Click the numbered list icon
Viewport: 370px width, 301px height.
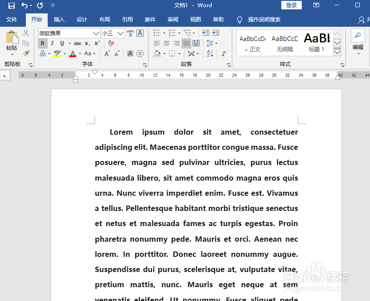coord(172,33)
